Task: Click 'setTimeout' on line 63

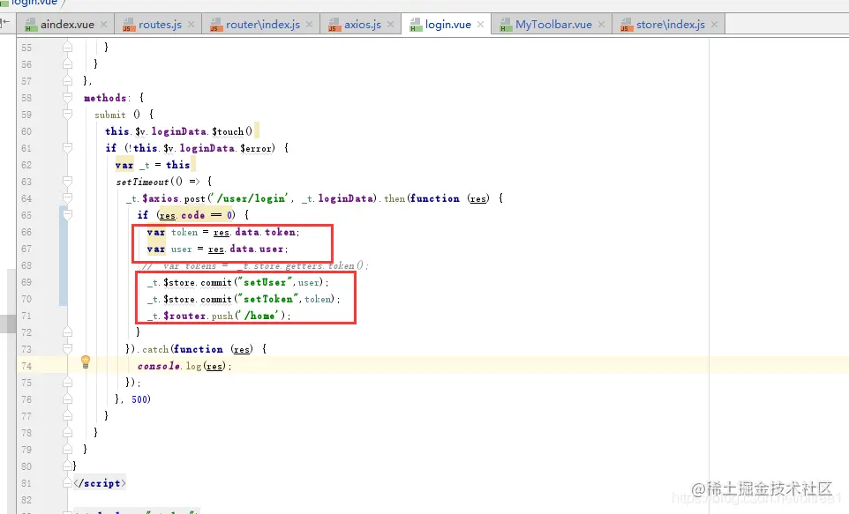Action: (142, 182)
